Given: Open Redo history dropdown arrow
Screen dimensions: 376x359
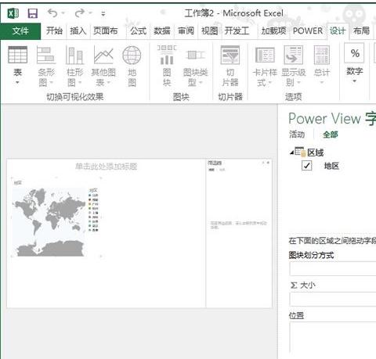Looking at the screenshot, I should [90, 13].
